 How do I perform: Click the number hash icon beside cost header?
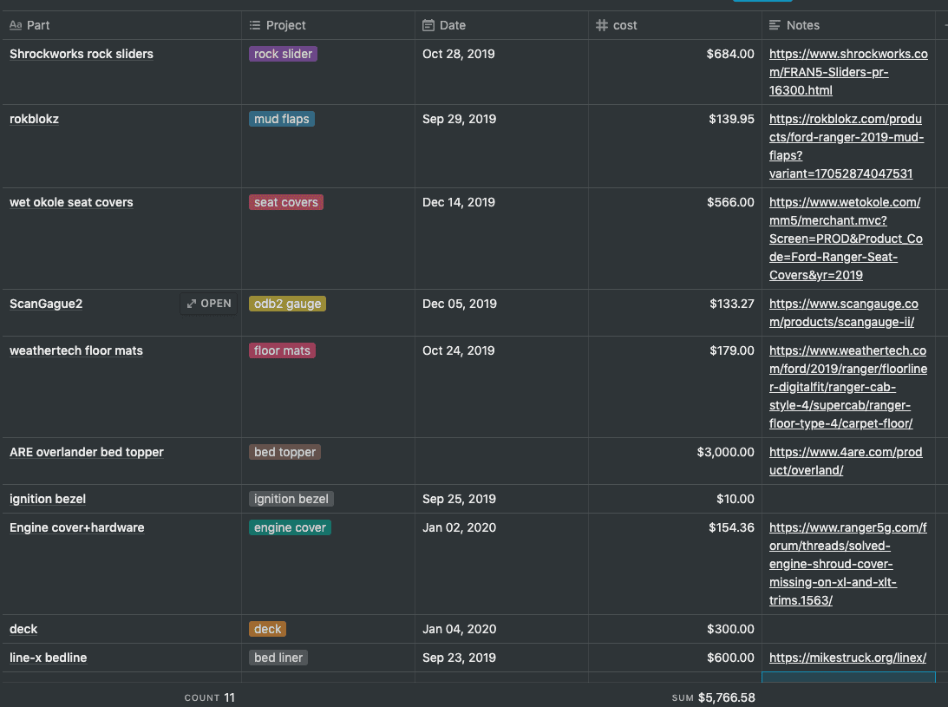tap(602, 25)
